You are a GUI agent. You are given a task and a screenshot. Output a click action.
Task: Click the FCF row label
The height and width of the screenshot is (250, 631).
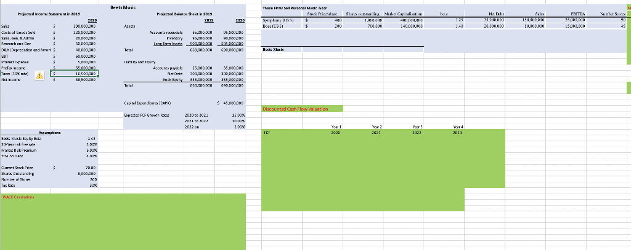(266, 131)
